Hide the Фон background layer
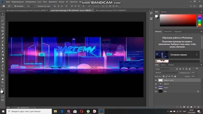This screenshot has width=203, height=114. [156, 92]
